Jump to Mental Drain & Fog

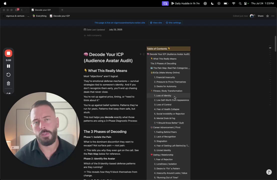pos(164,118)
